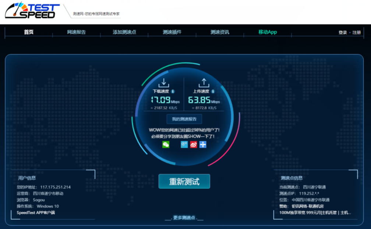Screen dimensions: 371x229
Task: Open the 移动App menu item
Action: tap(268, 32)
